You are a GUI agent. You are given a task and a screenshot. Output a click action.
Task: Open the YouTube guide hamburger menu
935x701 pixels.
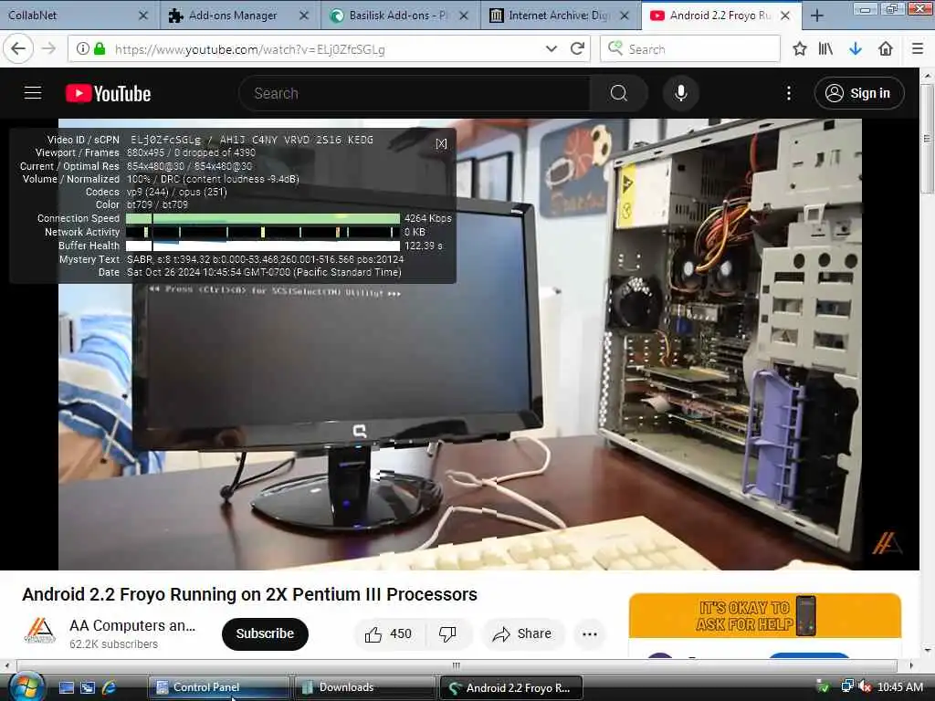(x=33, y=93)
